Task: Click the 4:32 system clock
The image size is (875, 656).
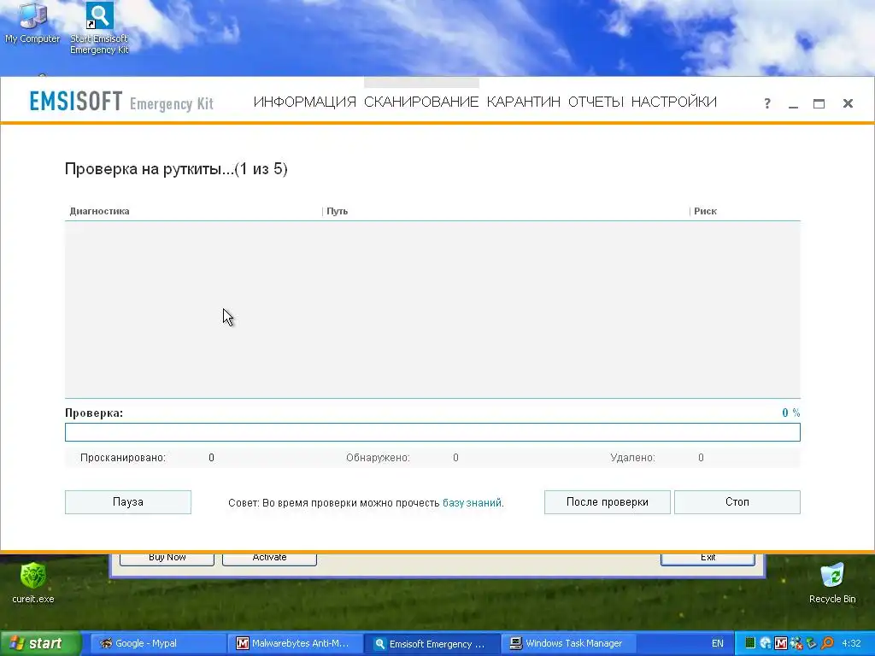Action: coord(851,643)
